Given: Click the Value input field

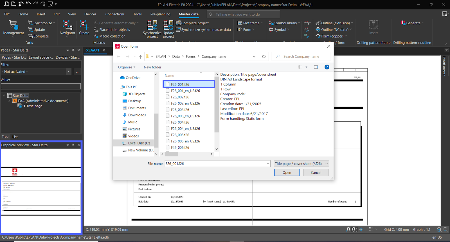Looking at the screenshot, I should pyautogui.click(x=41, y=86).
